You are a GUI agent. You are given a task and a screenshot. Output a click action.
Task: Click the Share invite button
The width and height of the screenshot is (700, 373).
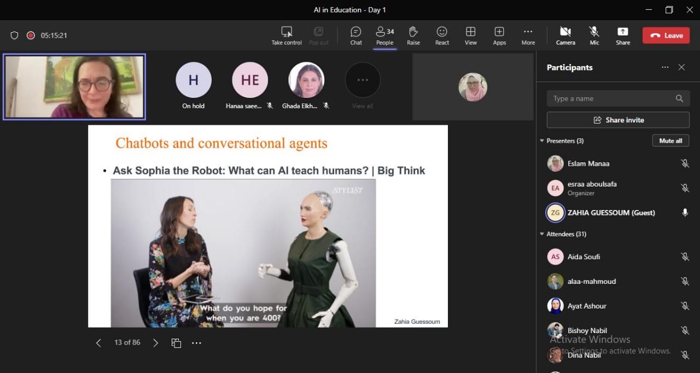[x=618, y=120]
